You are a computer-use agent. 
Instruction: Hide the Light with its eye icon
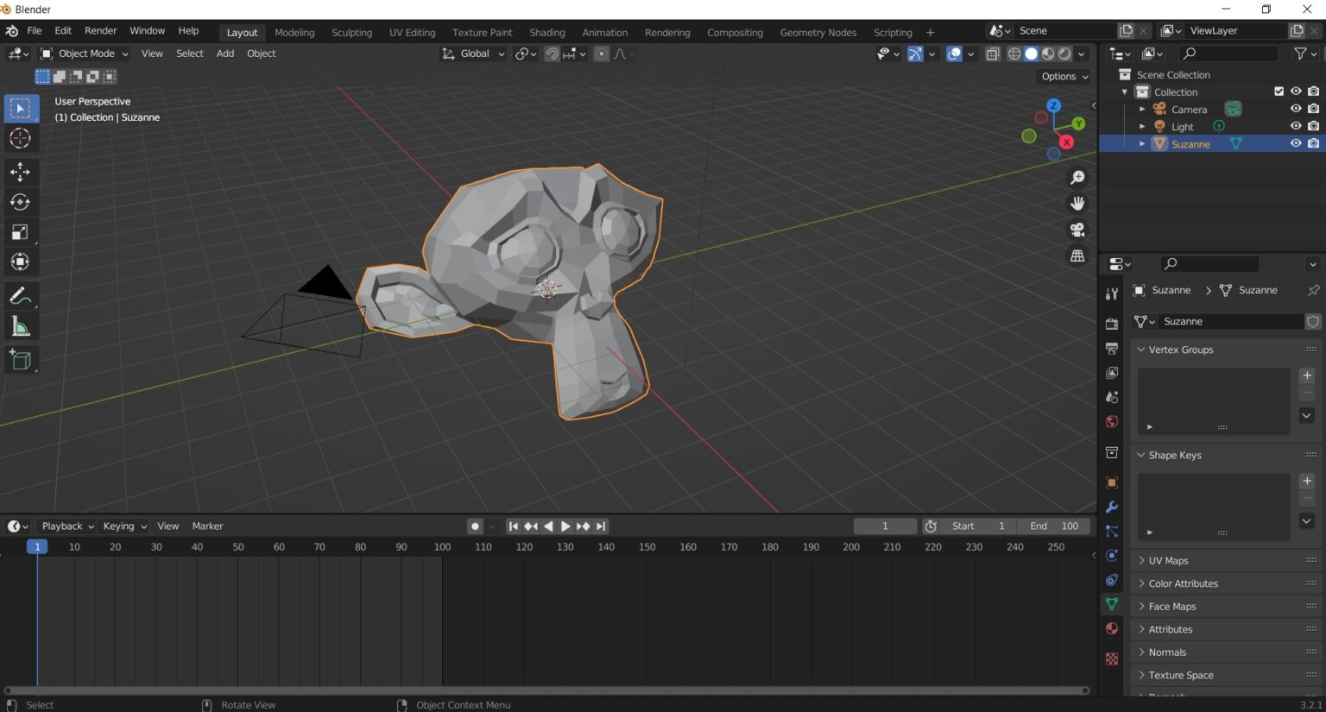click(x=1296, y=126)
